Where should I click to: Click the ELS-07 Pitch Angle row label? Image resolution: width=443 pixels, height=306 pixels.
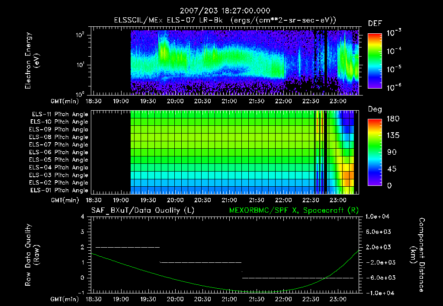(58, 144)
